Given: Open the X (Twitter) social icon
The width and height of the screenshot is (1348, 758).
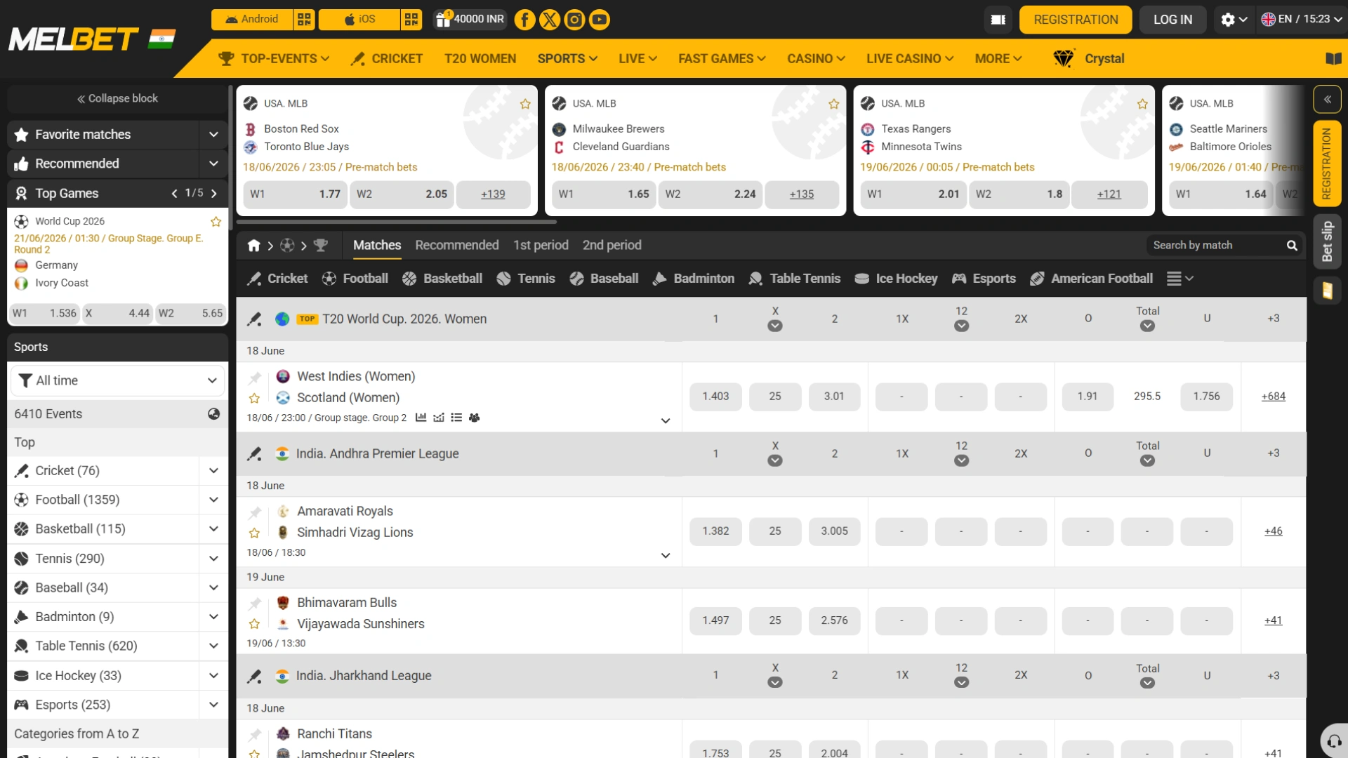Looking at the screenshot, I should coord(550,20).
